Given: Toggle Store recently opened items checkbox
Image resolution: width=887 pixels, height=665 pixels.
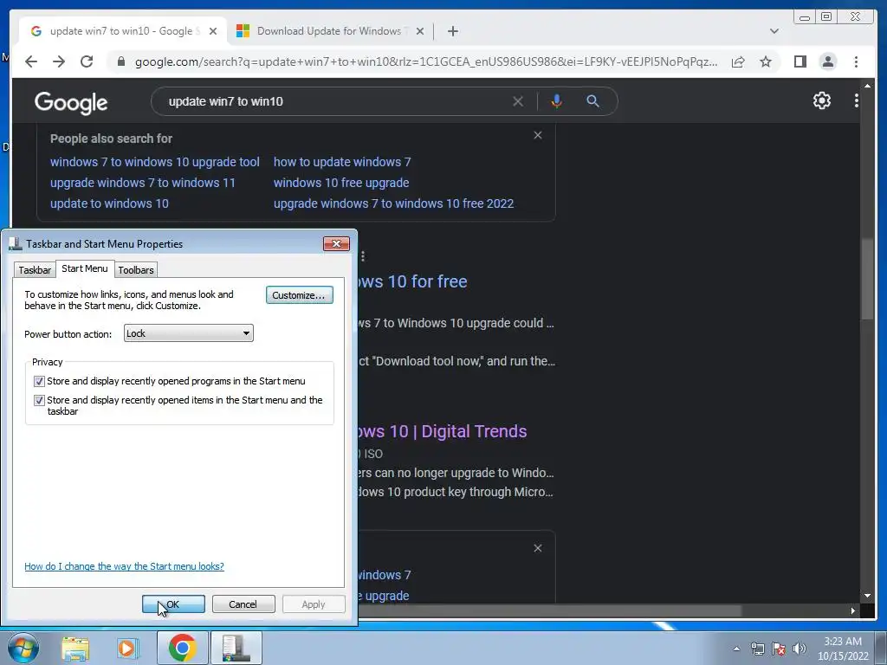Looking at the screenshot, I should 39,400.
